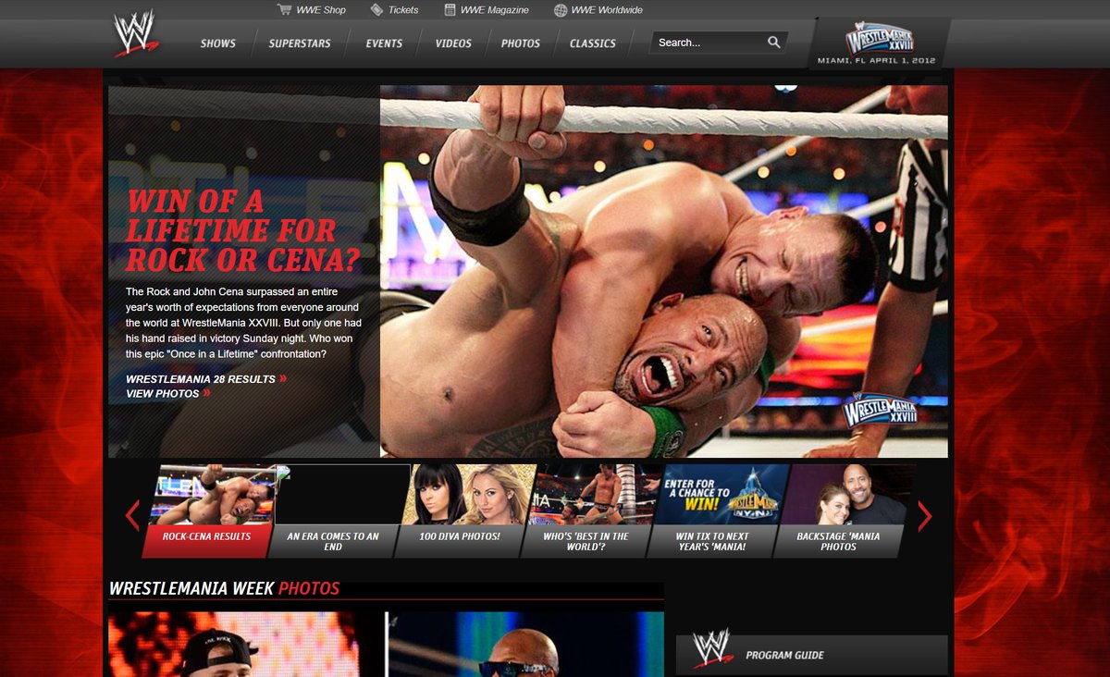Select the Backstage 'Mania Photos tab
Viewport: 1110px width, 677px height.
pos(838,541)
